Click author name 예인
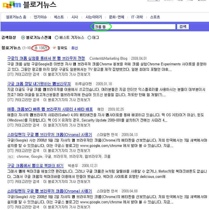This screenshot has width=209, height=210. (100, 109)
